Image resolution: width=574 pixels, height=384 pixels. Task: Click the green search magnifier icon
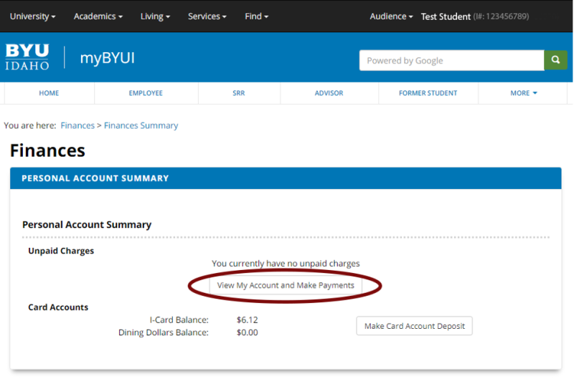tap(555, 60)
